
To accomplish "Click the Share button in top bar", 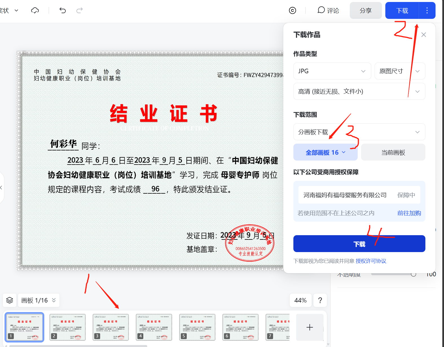I will [x=366, y=10].
